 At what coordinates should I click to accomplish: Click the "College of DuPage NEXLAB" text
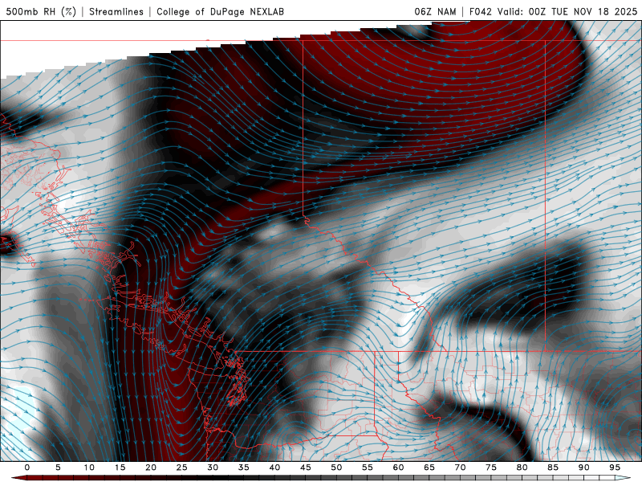point(220,11)
